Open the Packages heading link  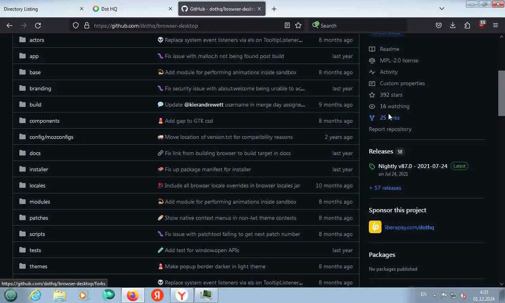pyautogui.click(x=382, y=255)
